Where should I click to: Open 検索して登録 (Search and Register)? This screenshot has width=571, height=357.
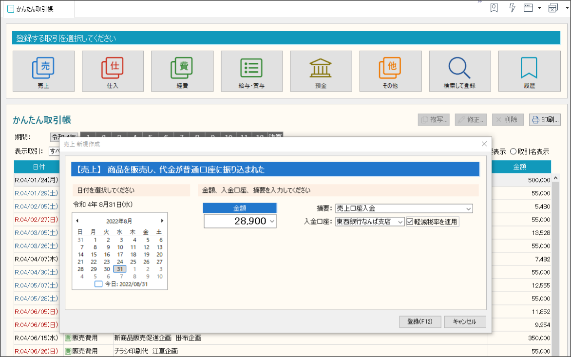click(459, 71)
